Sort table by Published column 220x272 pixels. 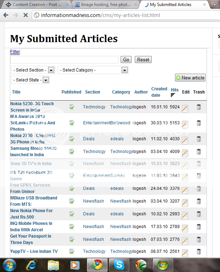[x=71, y=92]
